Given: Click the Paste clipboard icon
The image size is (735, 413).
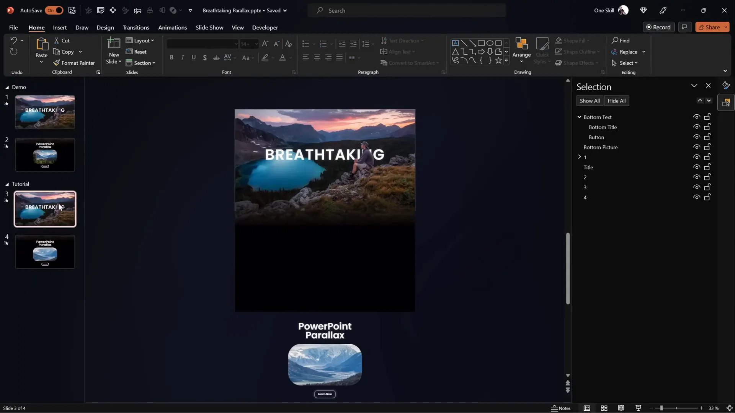Looking at the screenshot, I should (x=41, y=44).
